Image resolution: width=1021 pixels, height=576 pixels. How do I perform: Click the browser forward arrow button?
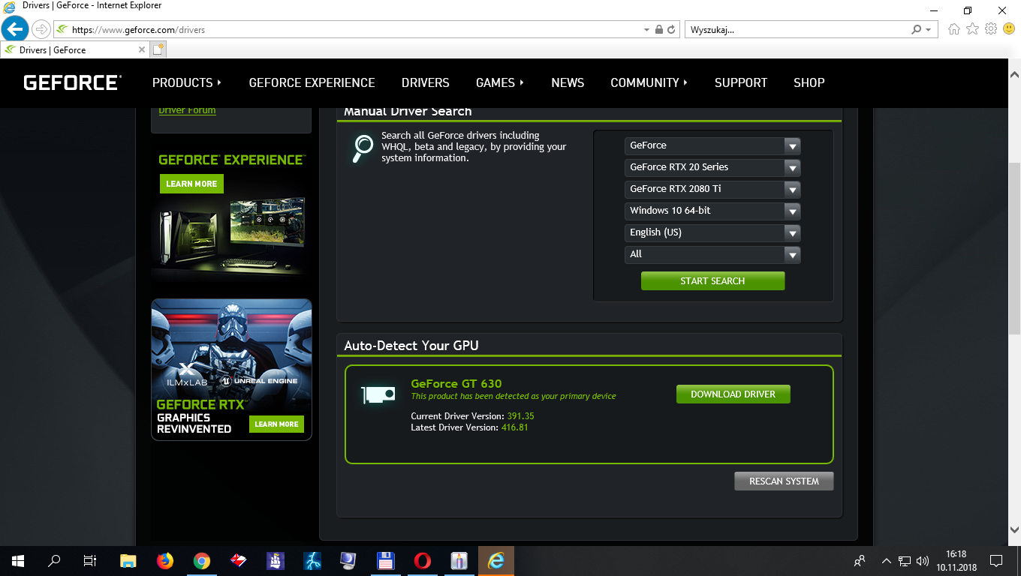(41, 30)
